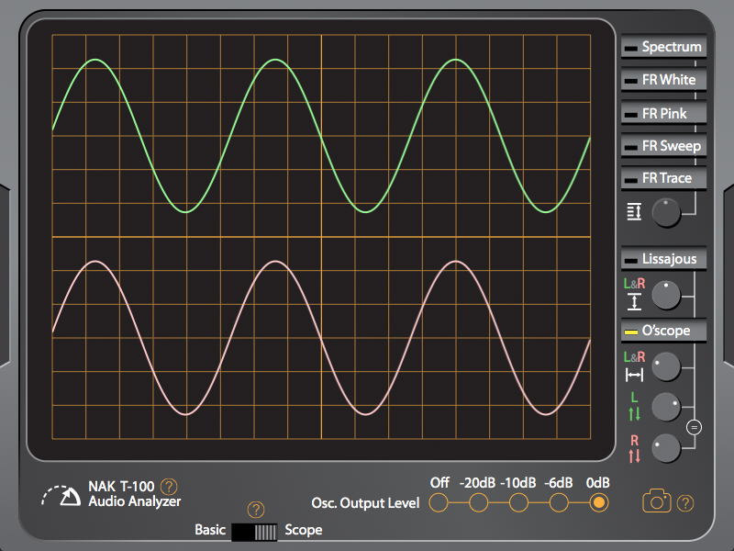
Task: Set oscillator output level to Off
Action: coord(439,502)
